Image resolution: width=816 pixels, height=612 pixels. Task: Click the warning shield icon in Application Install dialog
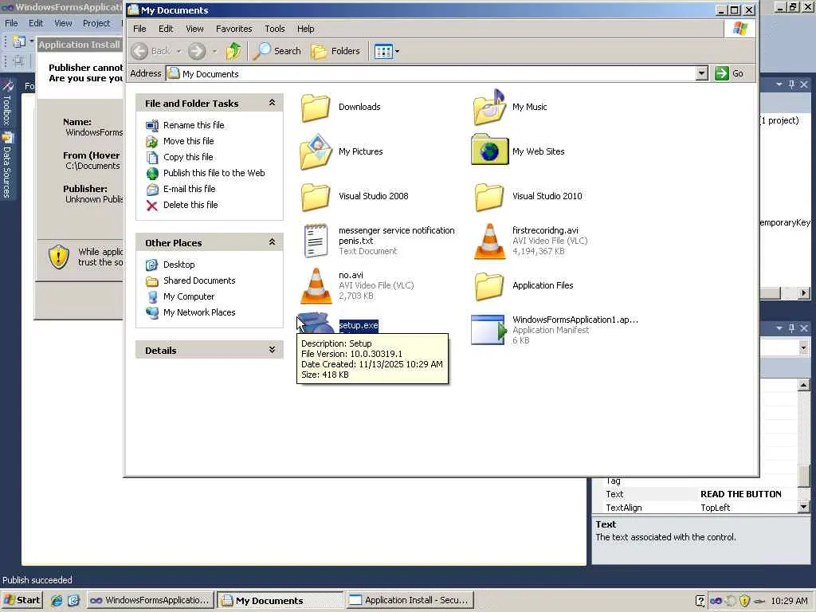[59, 257]
